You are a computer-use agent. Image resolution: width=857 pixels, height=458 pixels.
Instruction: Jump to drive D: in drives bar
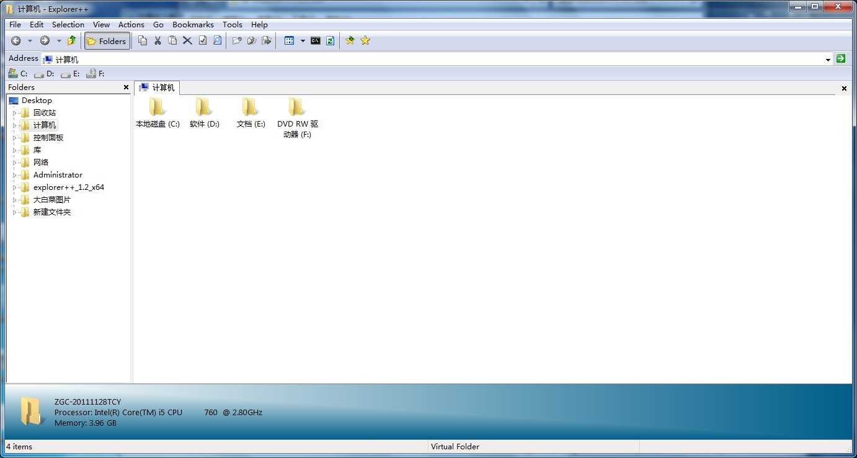coord(45,74)
